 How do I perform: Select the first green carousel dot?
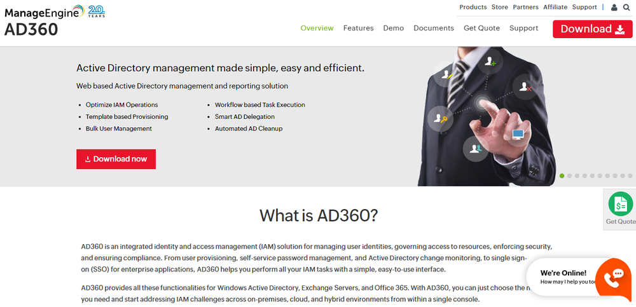[x=562, y=176]
